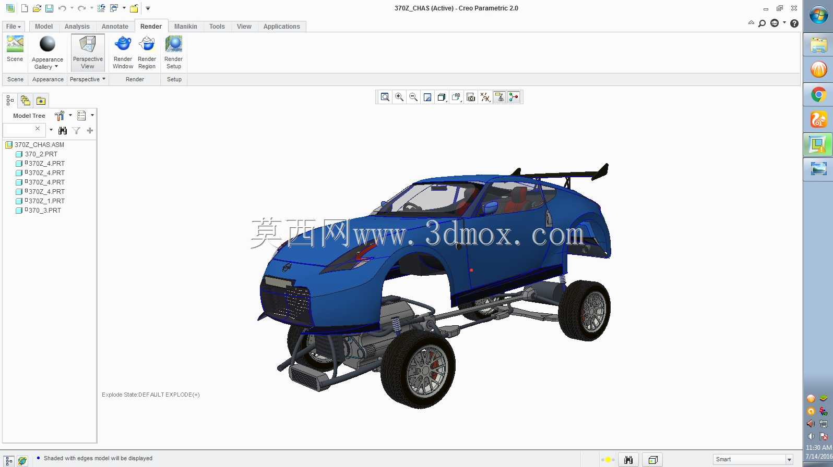Image resolution: width=833 pixels, height=467 pixels.
Task: Open Model Tree settings hammer icon
Action: 59,116
